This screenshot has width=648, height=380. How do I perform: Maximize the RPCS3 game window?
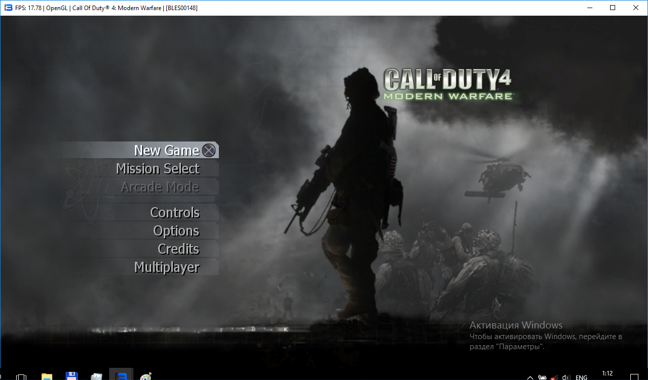(x=613, y=8)
